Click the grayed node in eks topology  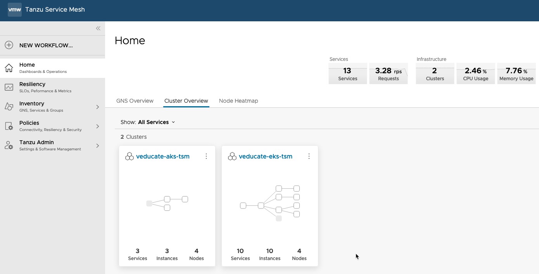(x=279, y=219)
